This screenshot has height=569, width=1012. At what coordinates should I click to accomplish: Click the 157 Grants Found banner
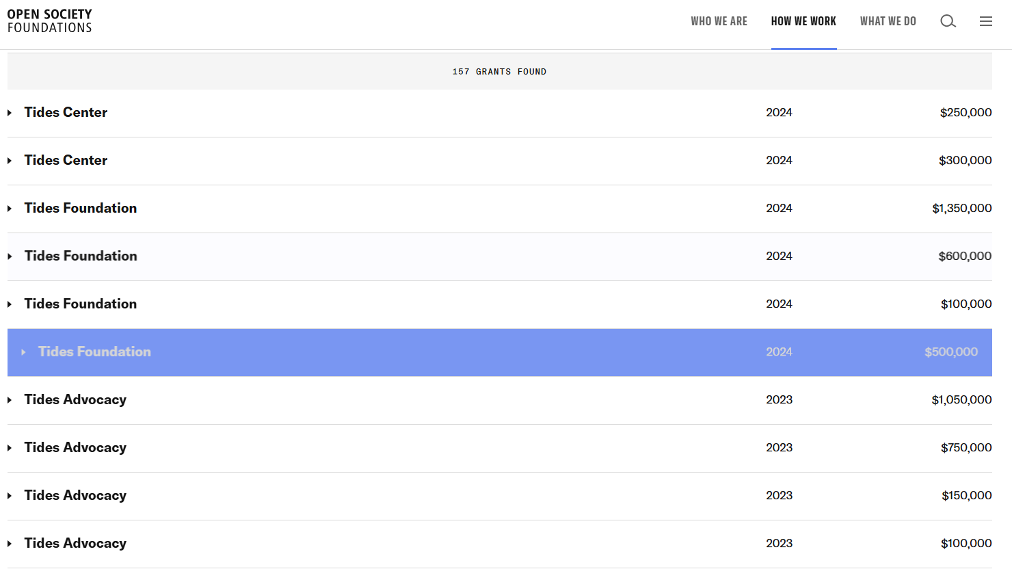click(499, 72)
